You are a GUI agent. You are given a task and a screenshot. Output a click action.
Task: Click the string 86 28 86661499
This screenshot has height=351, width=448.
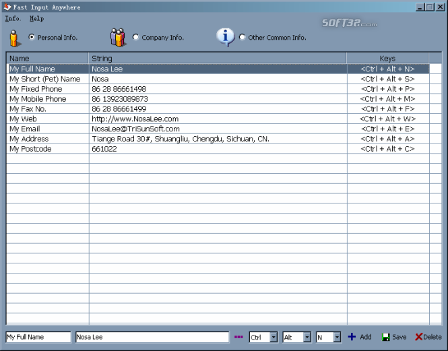point(119,109)
